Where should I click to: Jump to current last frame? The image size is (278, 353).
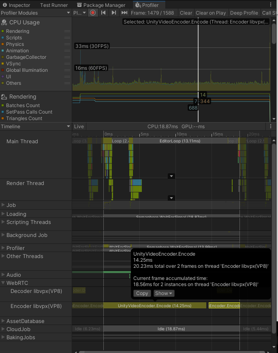click(x=124, y=13)
